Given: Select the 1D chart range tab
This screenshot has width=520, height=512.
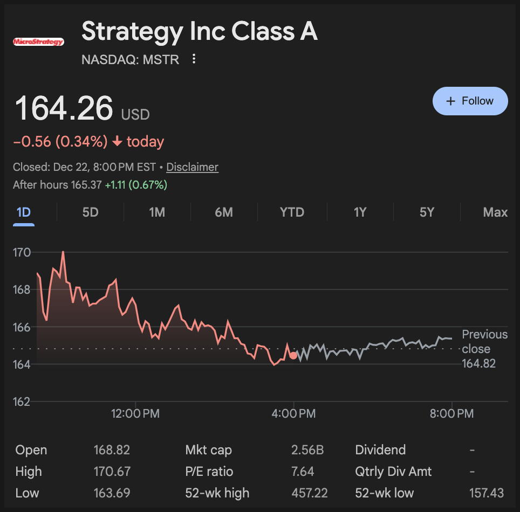Looking at the screenshot, I should point(24,212).
